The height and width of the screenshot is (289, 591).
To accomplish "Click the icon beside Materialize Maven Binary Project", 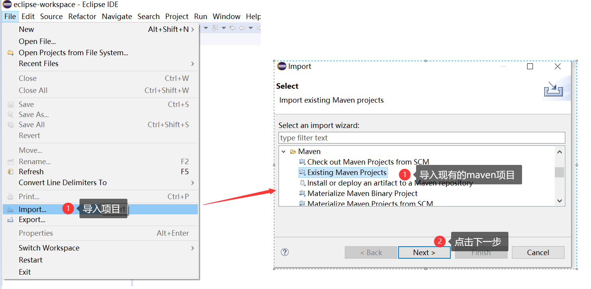I will (302, 193).
